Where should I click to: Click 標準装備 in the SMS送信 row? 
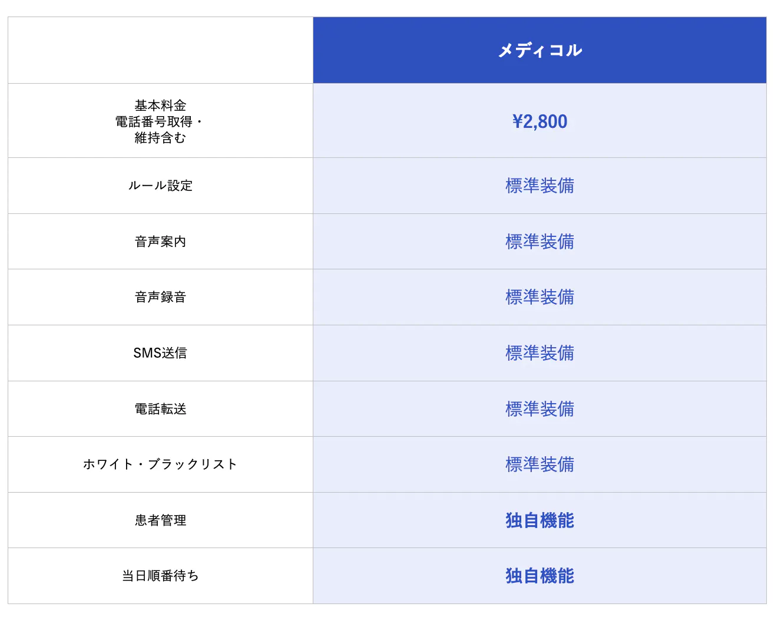[x=540, y=353]
